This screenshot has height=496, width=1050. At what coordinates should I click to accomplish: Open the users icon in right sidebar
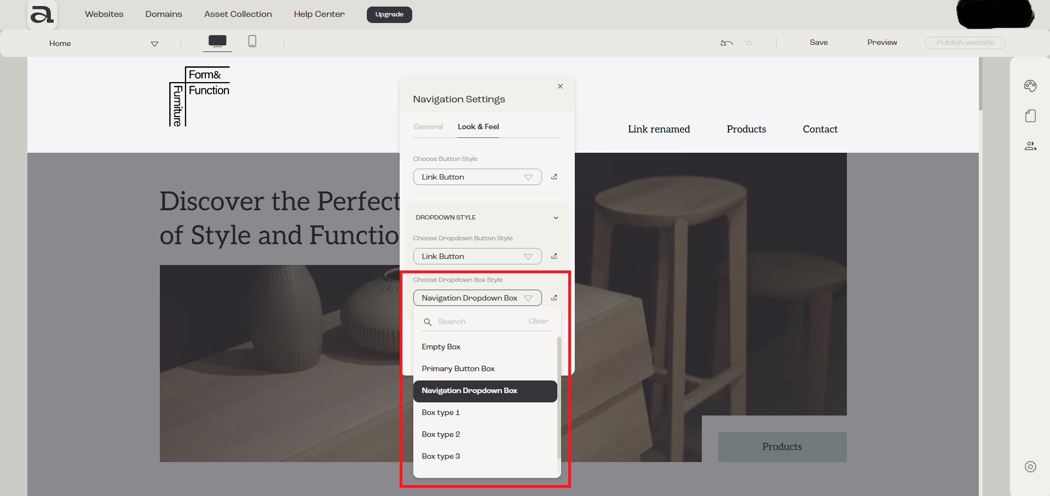[x=1030, y=146]
